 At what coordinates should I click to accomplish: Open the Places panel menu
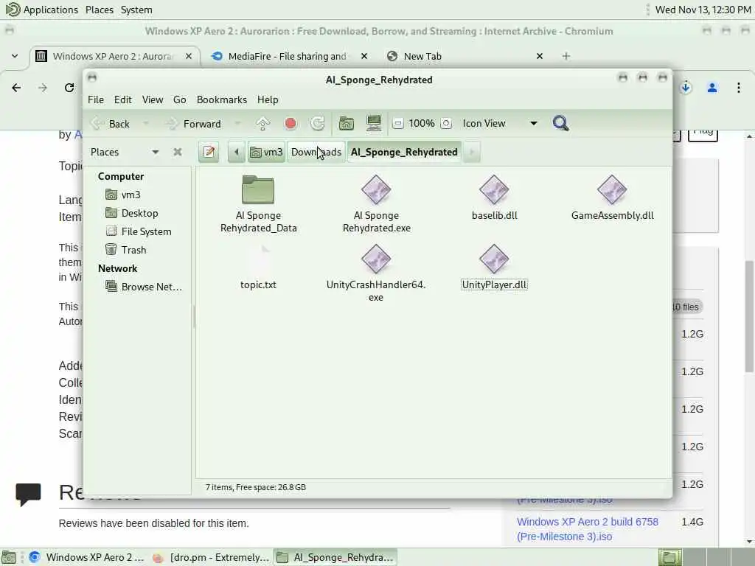pos(100,10)
